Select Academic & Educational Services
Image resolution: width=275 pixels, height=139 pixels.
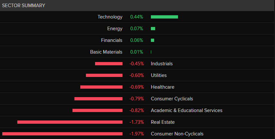(x=186, y=110)
